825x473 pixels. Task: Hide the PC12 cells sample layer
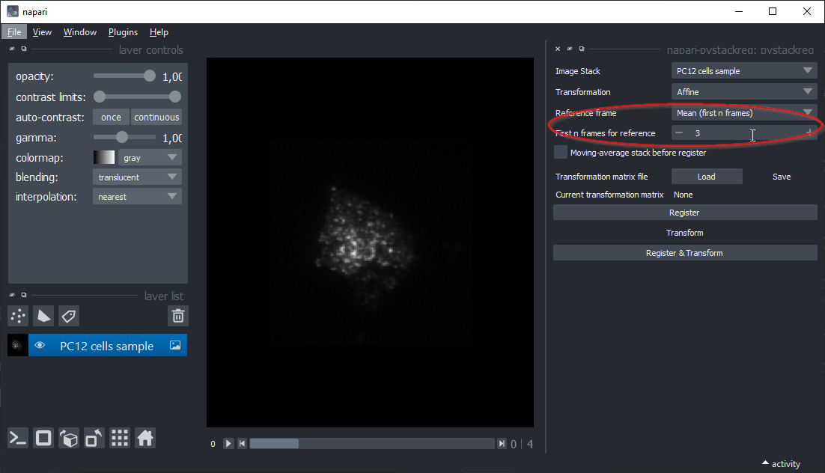[40, 346]
